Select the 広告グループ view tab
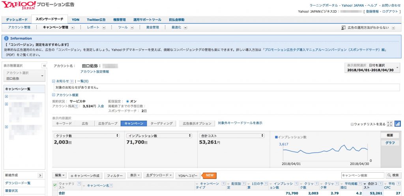Screen dimensions: 404x196 click(x=108, y=123)
